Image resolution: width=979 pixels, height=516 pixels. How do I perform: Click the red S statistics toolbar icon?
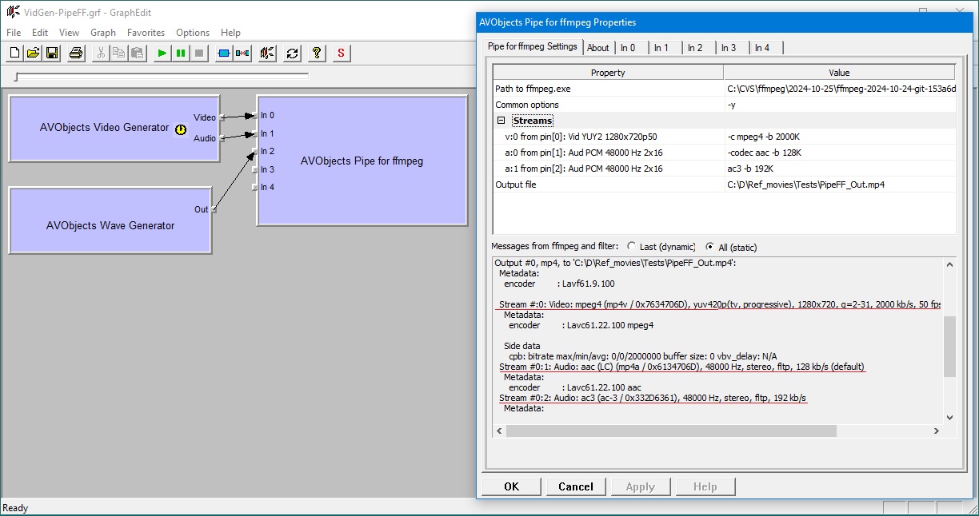pyautogui.click(x=339, y=53)
